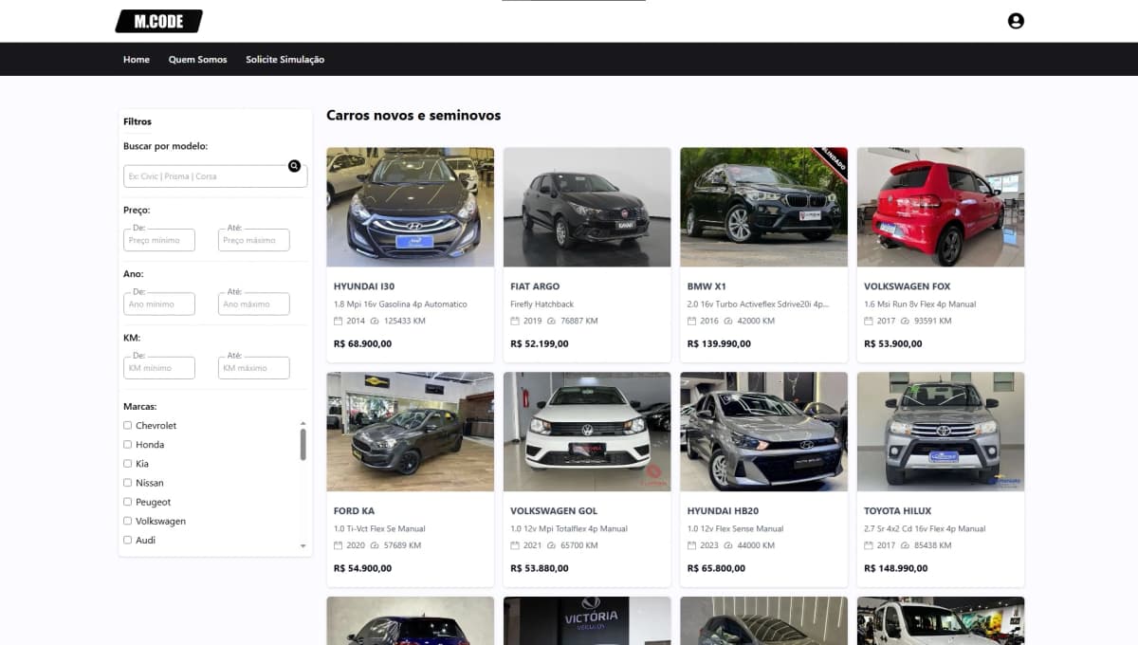Open Quem Somos page
Image resolution: width=1138 pixels, height=645 pixels.
coord(198,60)
